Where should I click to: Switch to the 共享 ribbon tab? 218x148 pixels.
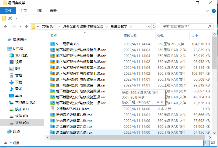tap(38, 11)
